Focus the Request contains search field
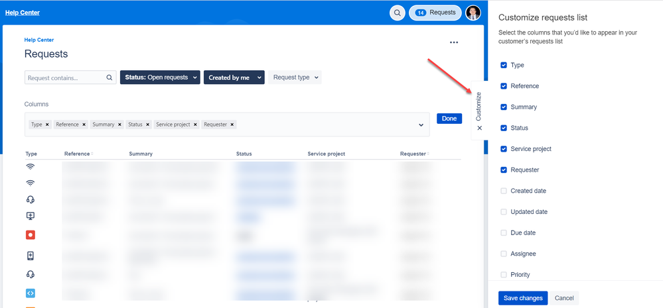 click(x=70, y=77)
